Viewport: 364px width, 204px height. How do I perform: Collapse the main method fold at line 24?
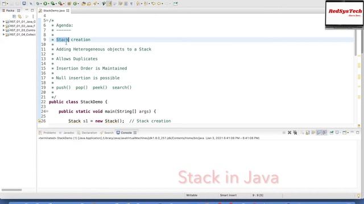(47, 111)
